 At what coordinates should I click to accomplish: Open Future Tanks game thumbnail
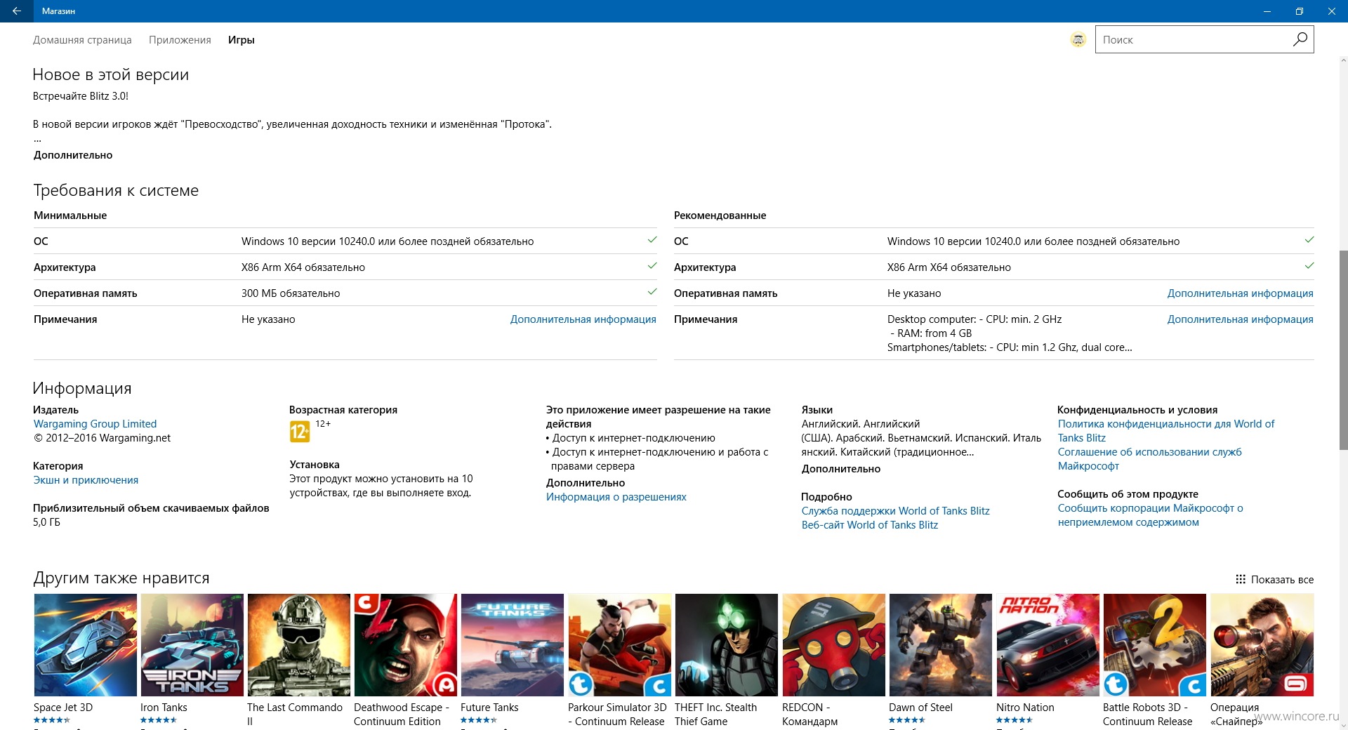pyautogui.click(x=513, y=645)
